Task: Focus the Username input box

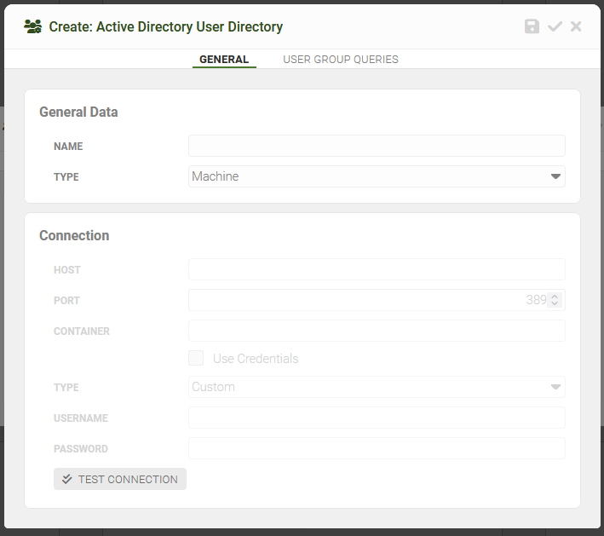Action: pyautogui.click(x=377, y=418)
